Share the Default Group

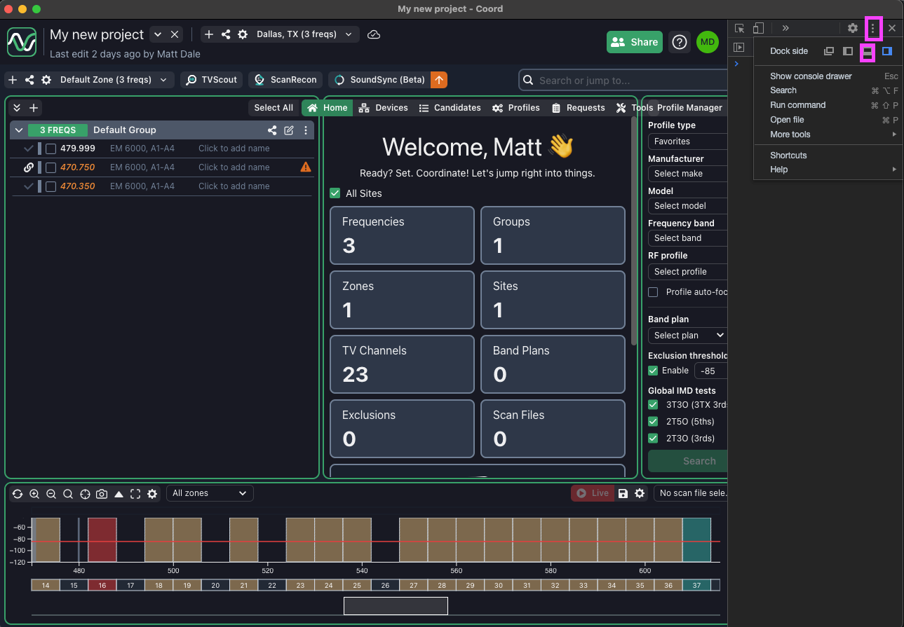[x=272, y=130]
